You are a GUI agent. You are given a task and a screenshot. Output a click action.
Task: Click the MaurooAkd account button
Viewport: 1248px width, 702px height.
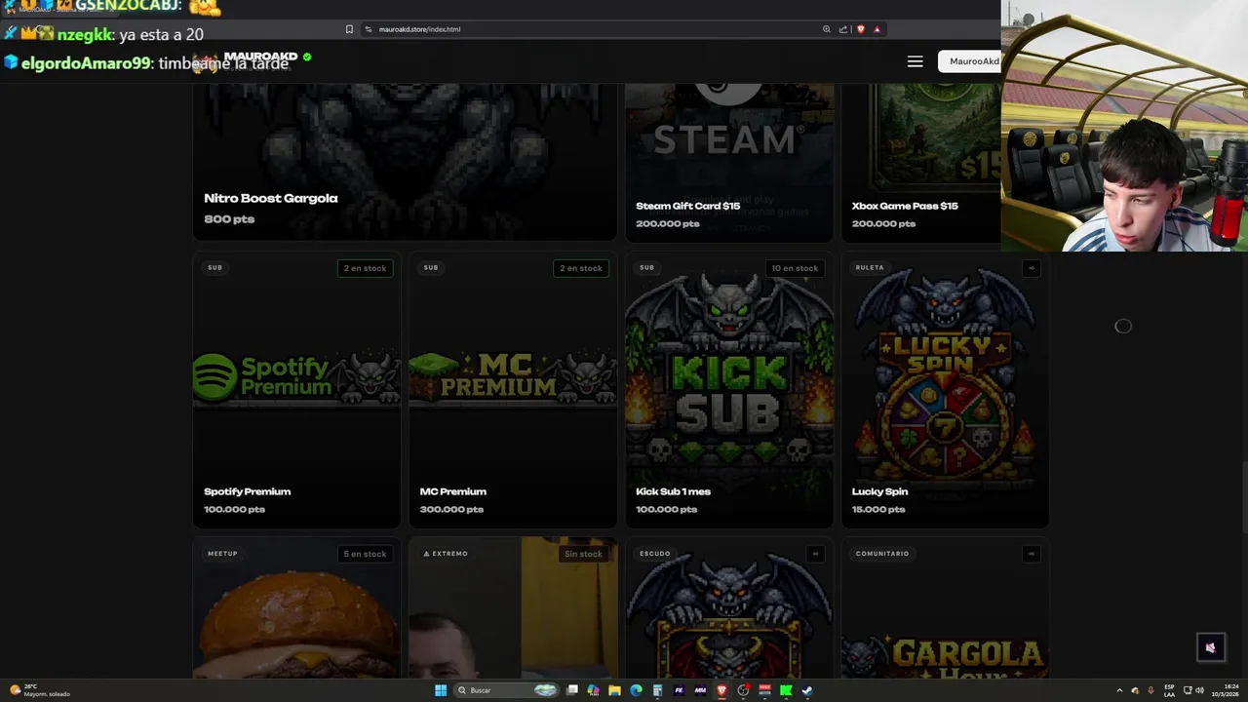(x=970, y=61)
